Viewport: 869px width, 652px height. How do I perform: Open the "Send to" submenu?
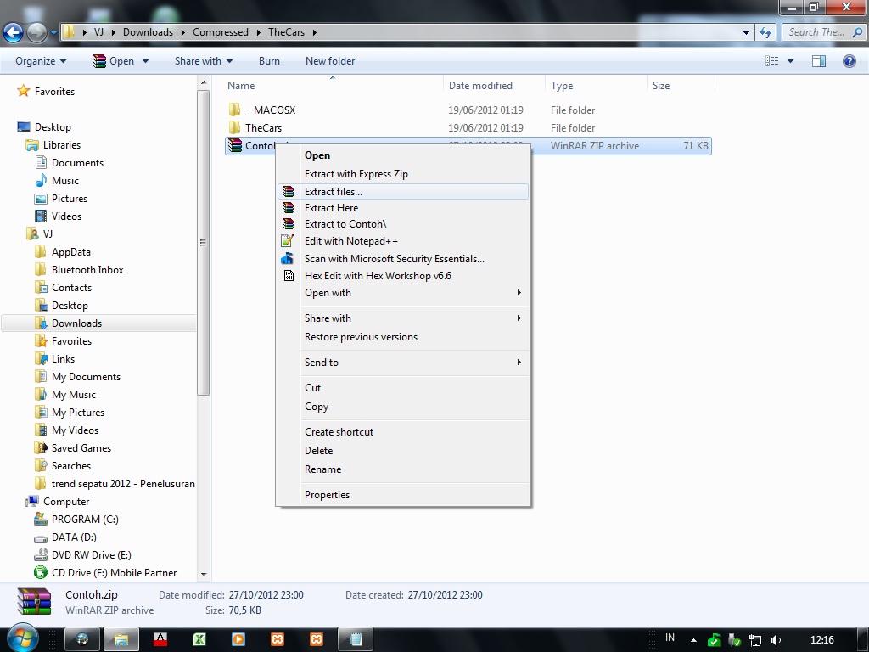point(322,362)
